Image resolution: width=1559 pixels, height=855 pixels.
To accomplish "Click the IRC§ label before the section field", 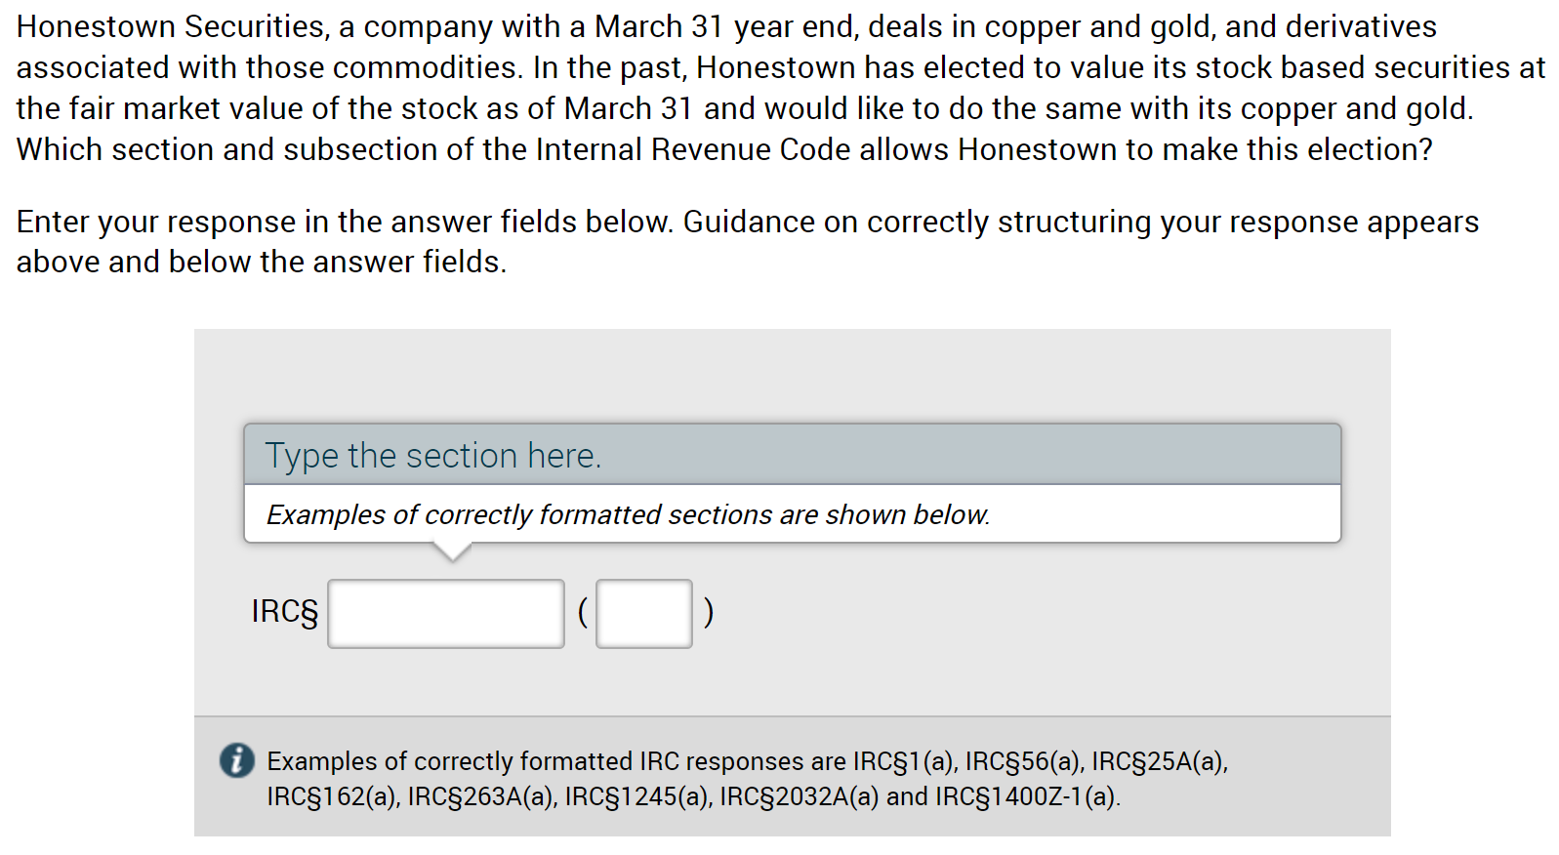I will (x=285, y=612).
